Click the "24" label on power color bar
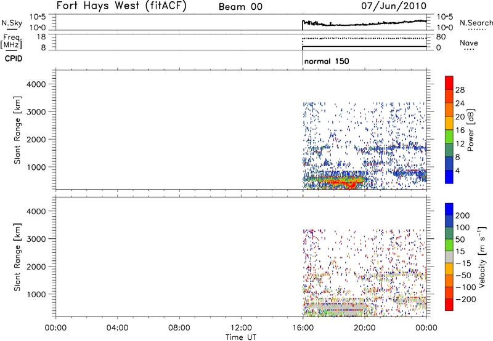This screenshot has width=493, height=341. (x=460, y=103)
